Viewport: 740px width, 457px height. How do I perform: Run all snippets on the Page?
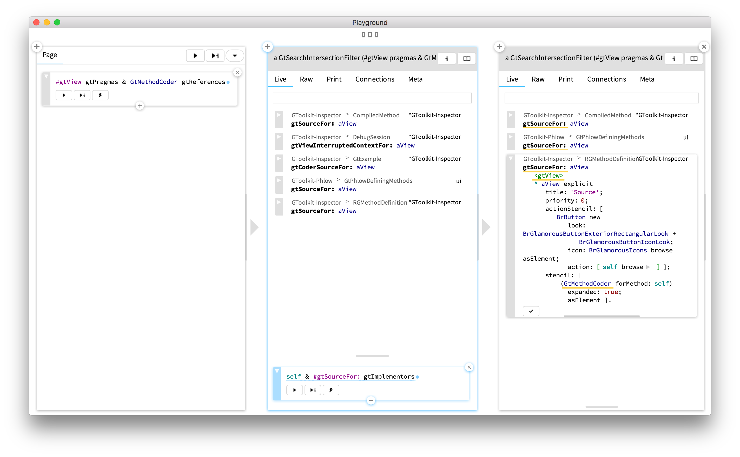click(195, 55)
